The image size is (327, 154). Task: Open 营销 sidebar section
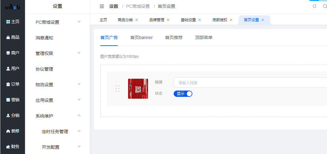click(12, 100)
